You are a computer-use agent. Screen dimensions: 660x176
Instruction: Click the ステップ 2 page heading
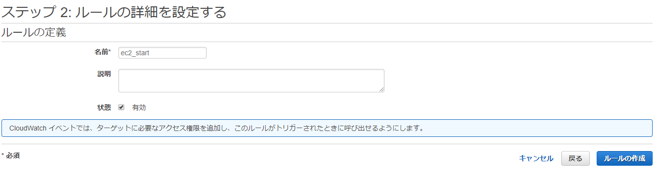click(x=114, y=12)
